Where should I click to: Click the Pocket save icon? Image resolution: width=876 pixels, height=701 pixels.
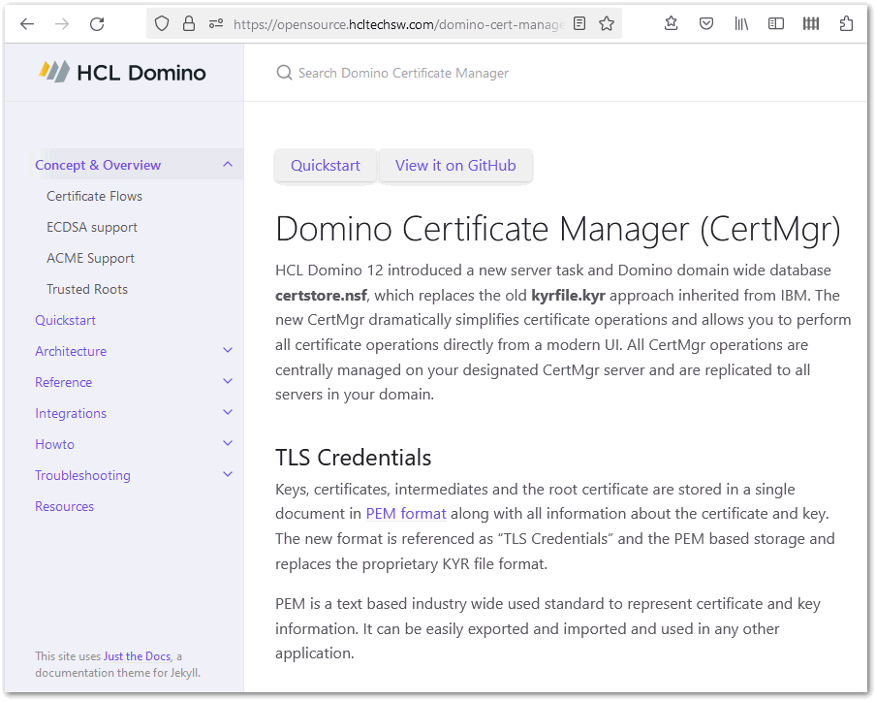click(706, 23)
